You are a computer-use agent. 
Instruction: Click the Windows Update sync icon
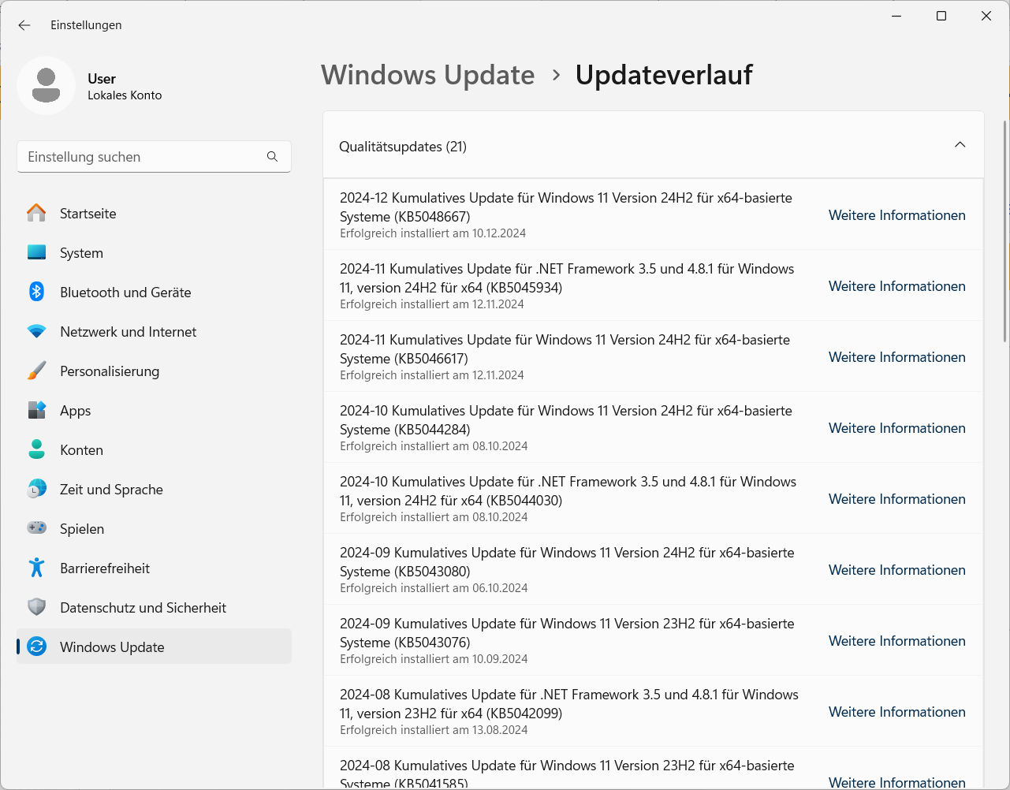pos(36,647)
